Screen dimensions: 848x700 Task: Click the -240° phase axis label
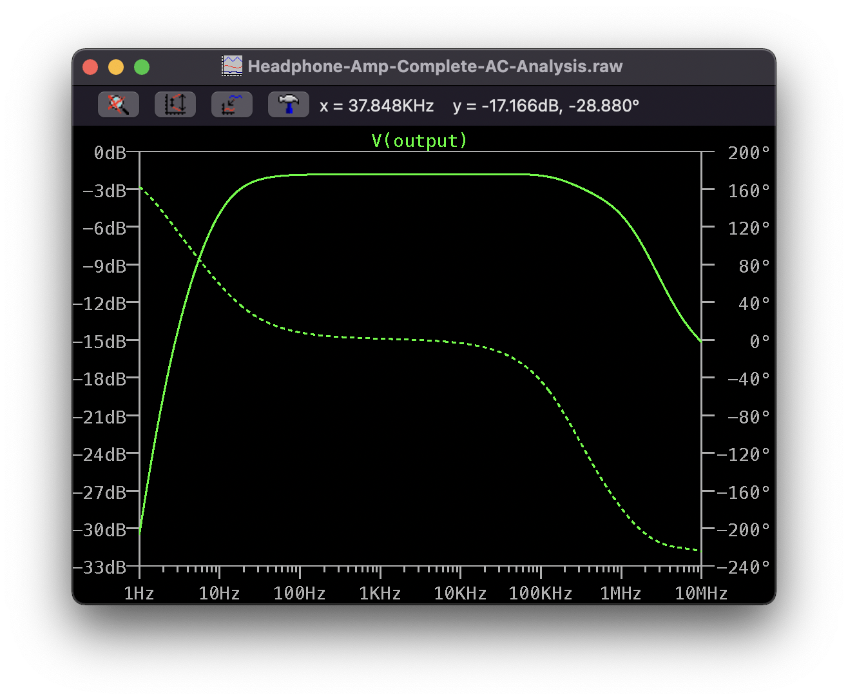point(744,567)
